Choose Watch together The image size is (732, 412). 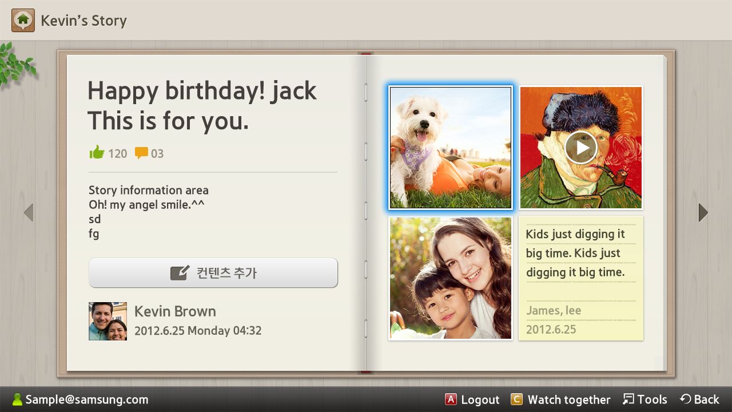click(x=569, y=400)
